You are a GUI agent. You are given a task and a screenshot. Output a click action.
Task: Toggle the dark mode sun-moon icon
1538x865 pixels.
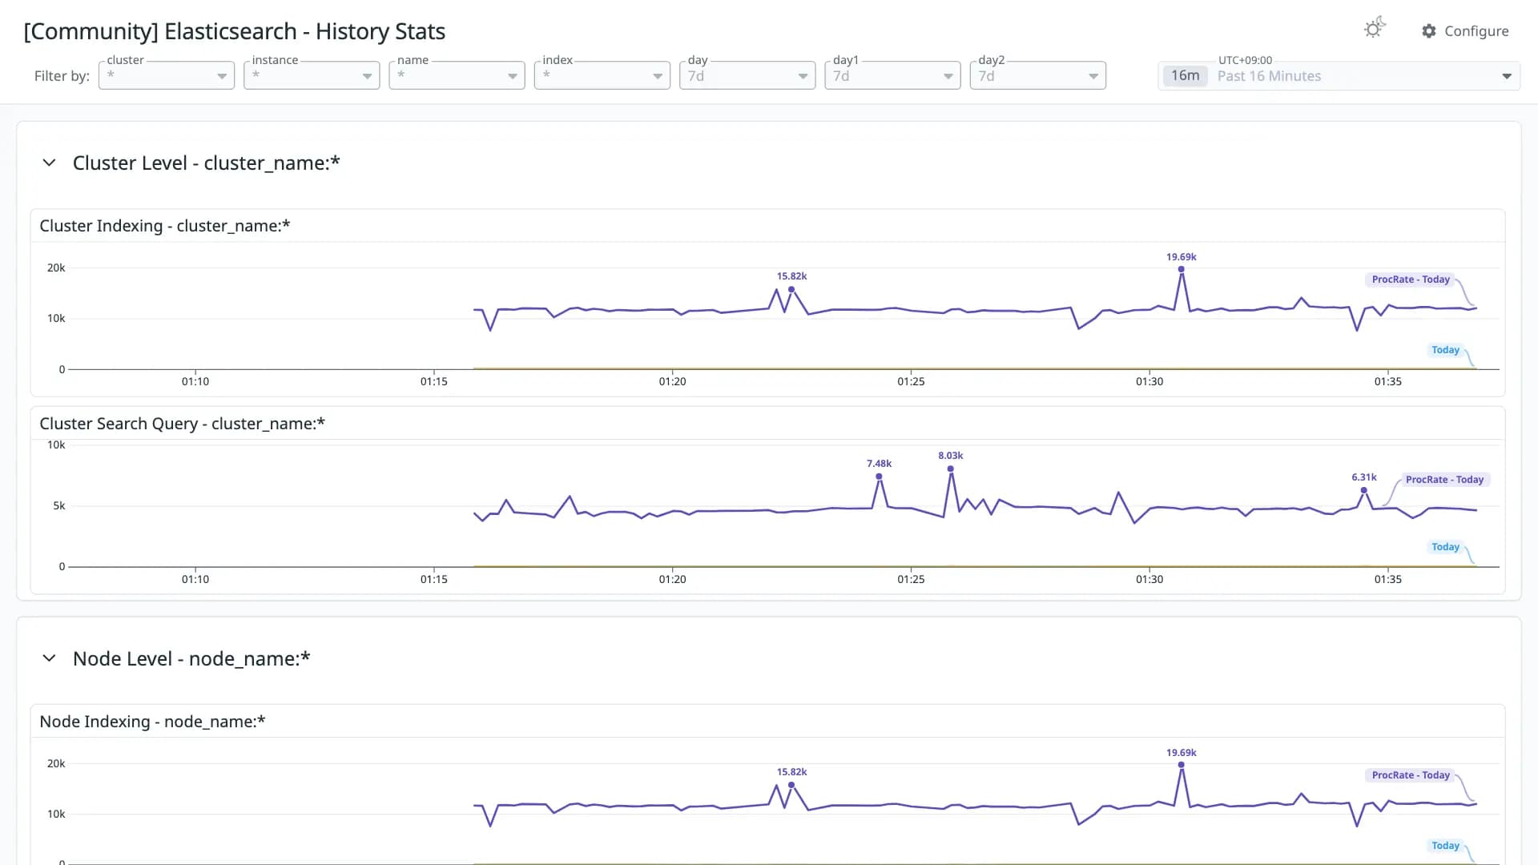1375,28
